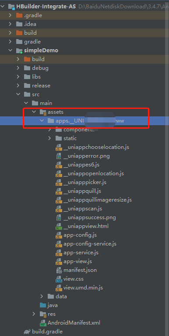The height and width of the screenshot is (336, 169).
Task: Select the libs folder name
Action: [36, 77]
